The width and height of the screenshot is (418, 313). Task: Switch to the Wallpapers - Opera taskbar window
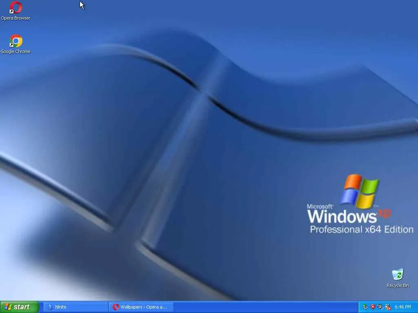[141, 307]
